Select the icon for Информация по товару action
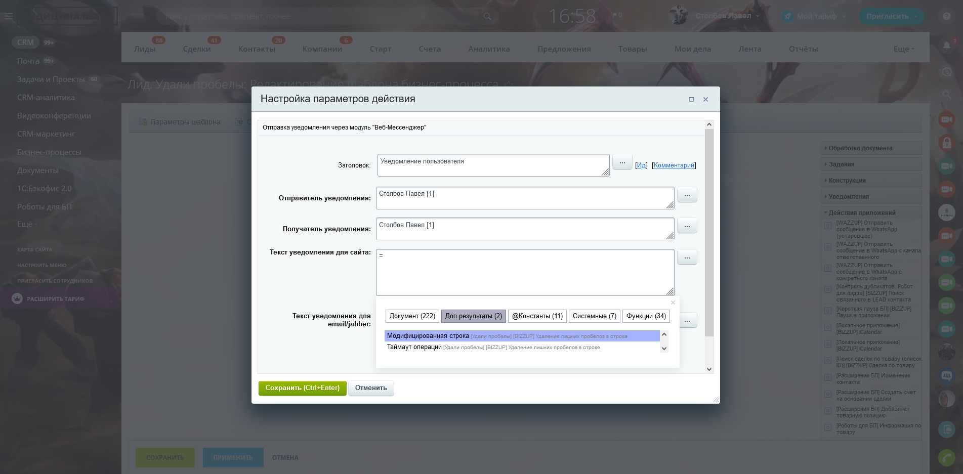This screenshot has width=963, height=474. pyautogui.click(x=828, y=428)
